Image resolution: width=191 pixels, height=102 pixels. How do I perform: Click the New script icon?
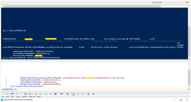[x=3, y=94]
